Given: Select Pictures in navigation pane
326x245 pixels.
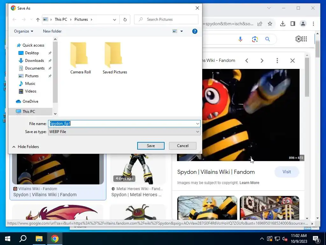Looking at the screenshot, I should tap(29, 76).
